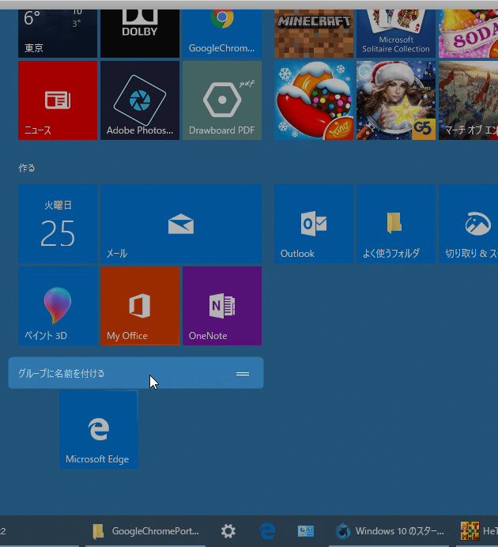Open the G5 Santa girl game tile
Image resolution: width=498 pixels, height=547 pixels.
tap(396, 100)
